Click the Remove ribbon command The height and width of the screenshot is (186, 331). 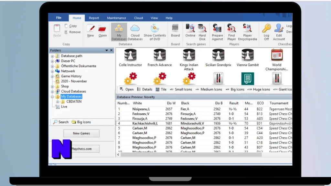pyautogui.click(x=72, y=32)
